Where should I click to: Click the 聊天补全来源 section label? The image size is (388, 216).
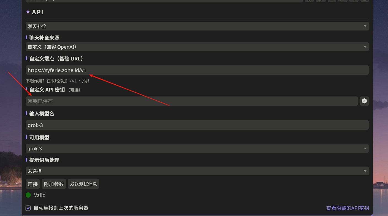pyautogui.click(x=44, y=38)
